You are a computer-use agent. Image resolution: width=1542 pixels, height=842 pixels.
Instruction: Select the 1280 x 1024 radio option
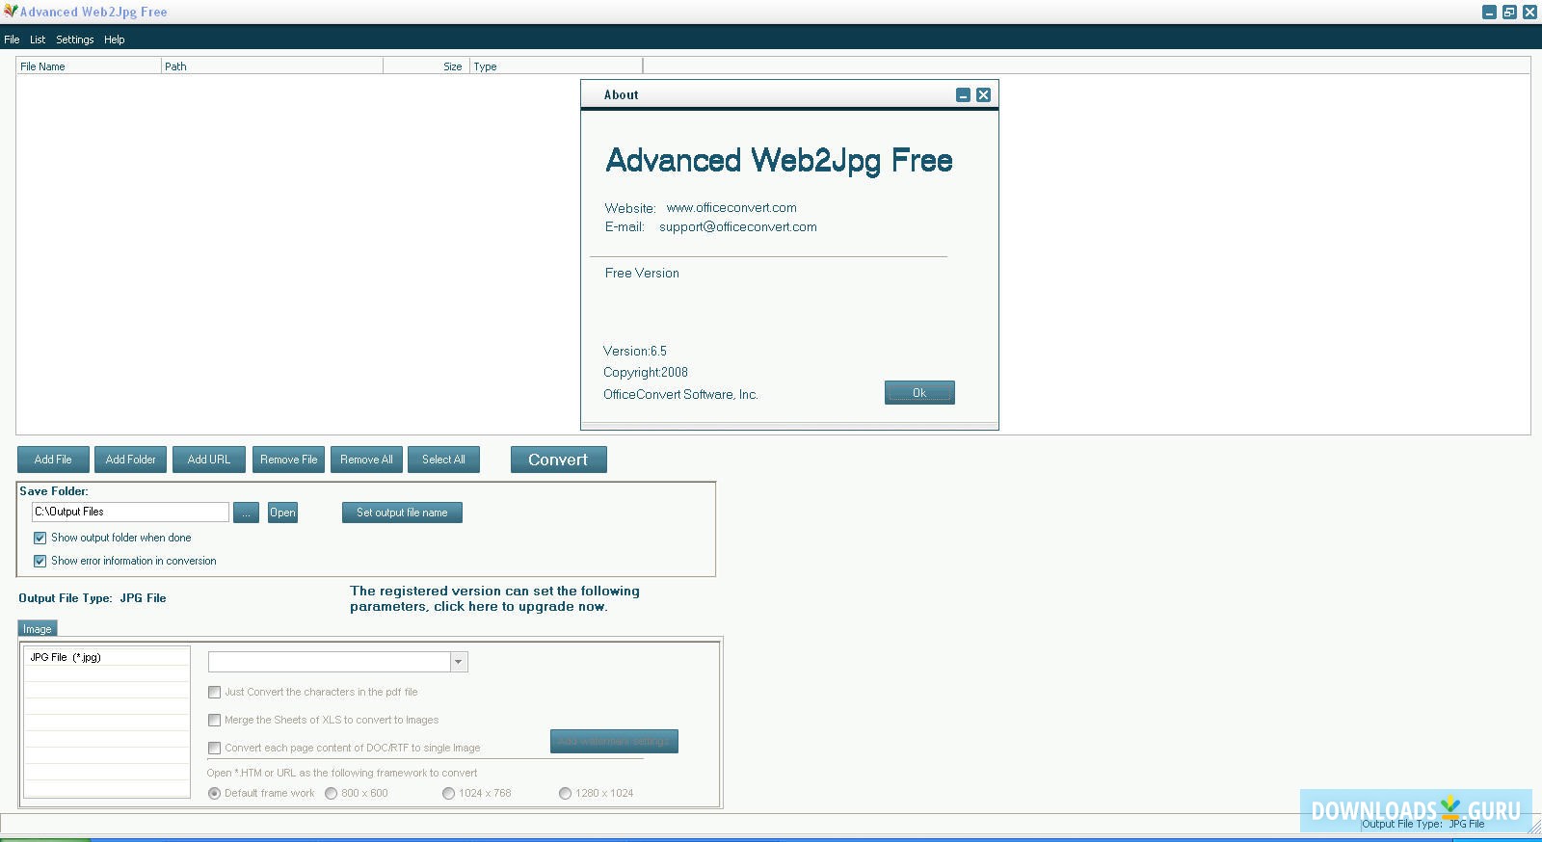(x=566, y=793)
